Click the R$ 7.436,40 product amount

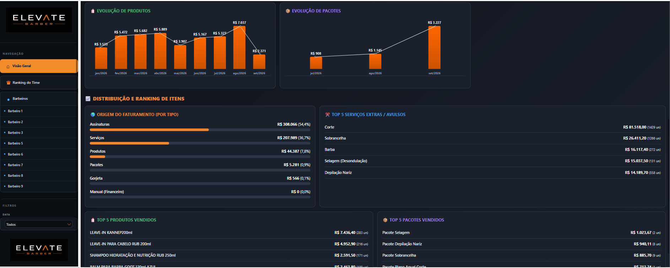[345, 233]
